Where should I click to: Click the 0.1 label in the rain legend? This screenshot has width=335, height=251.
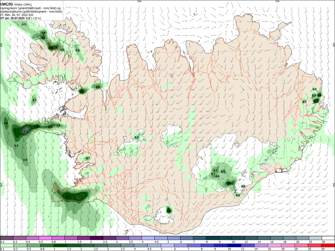point(2,249)
